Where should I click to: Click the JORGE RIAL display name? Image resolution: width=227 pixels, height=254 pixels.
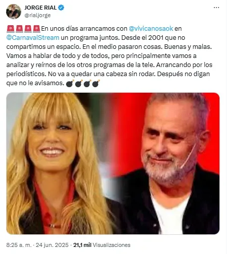[x=40, y=8]
